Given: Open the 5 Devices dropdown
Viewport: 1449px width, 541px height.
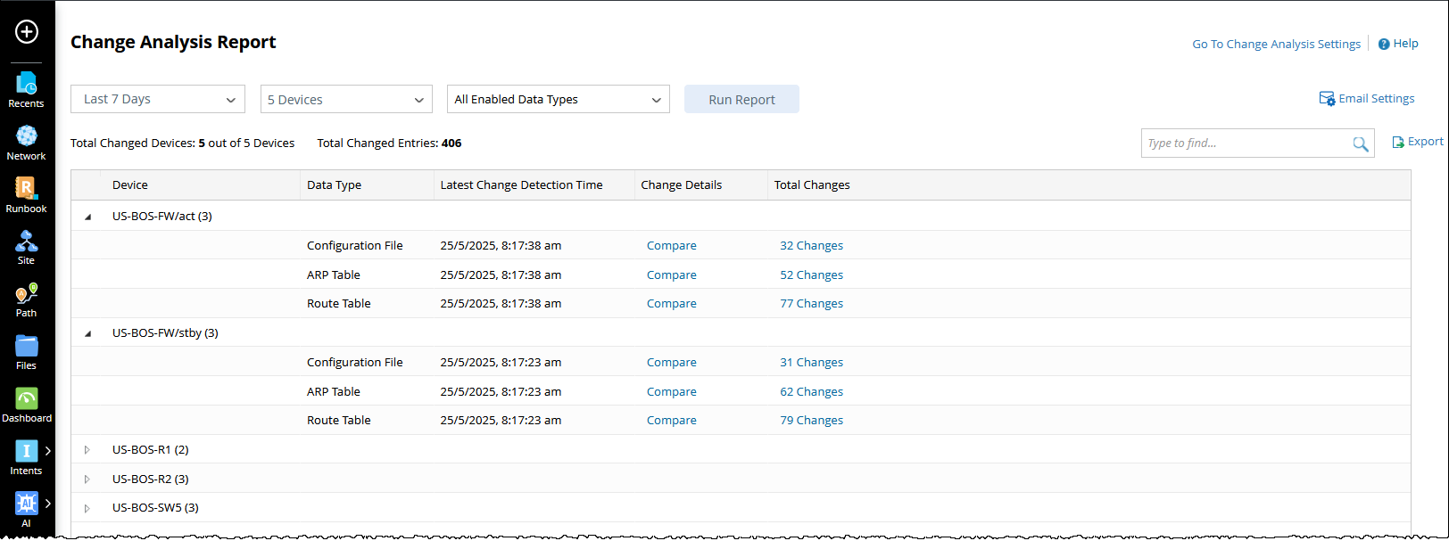Looking at the screenshot, I should coord(346,100).
